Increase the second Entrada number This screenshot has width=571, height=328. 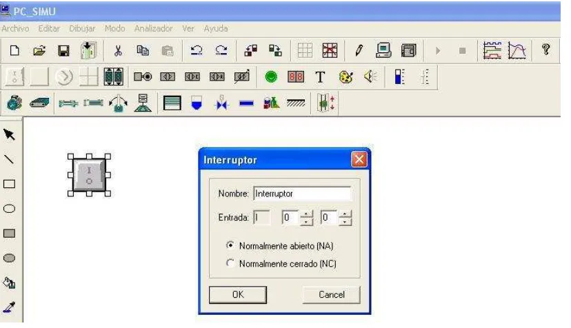tap(345, 214)
